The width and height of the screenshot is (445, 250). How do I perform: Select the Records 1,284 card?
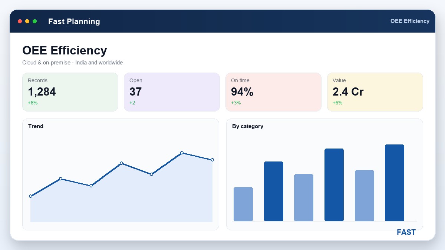click(x=70, y=92)
